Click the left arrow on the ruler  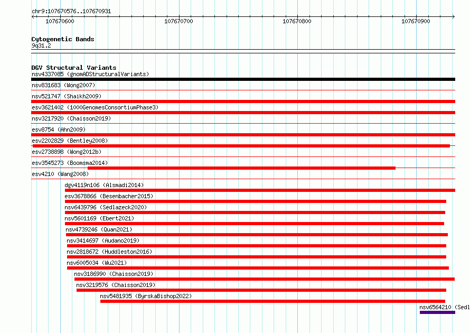[x=33, y=16]
